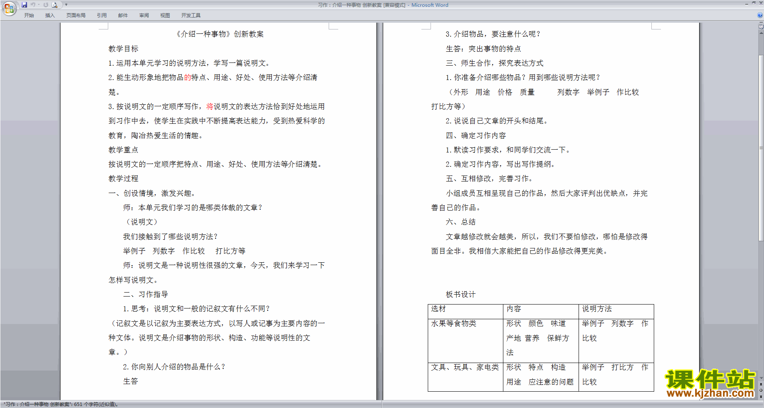Open the 审阅 ribbon tab

point(144,15)
